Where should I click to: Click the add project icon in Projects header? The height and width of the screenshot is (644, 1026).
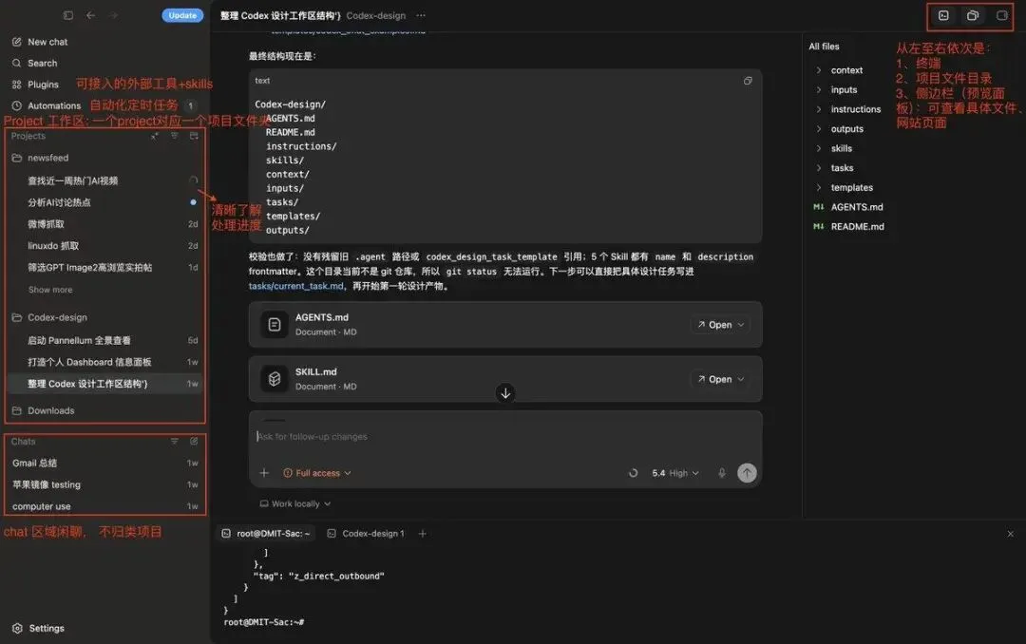pos(194,136)
